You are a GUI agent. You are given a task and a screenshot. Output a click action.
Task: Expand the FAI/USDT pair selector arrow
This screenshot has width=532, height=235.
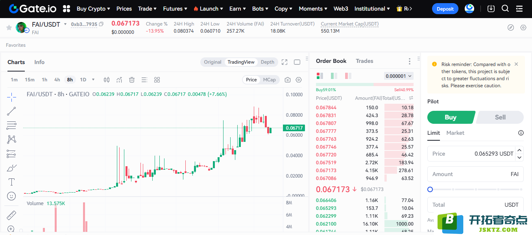pyautogui.click(x=65, y=24)
